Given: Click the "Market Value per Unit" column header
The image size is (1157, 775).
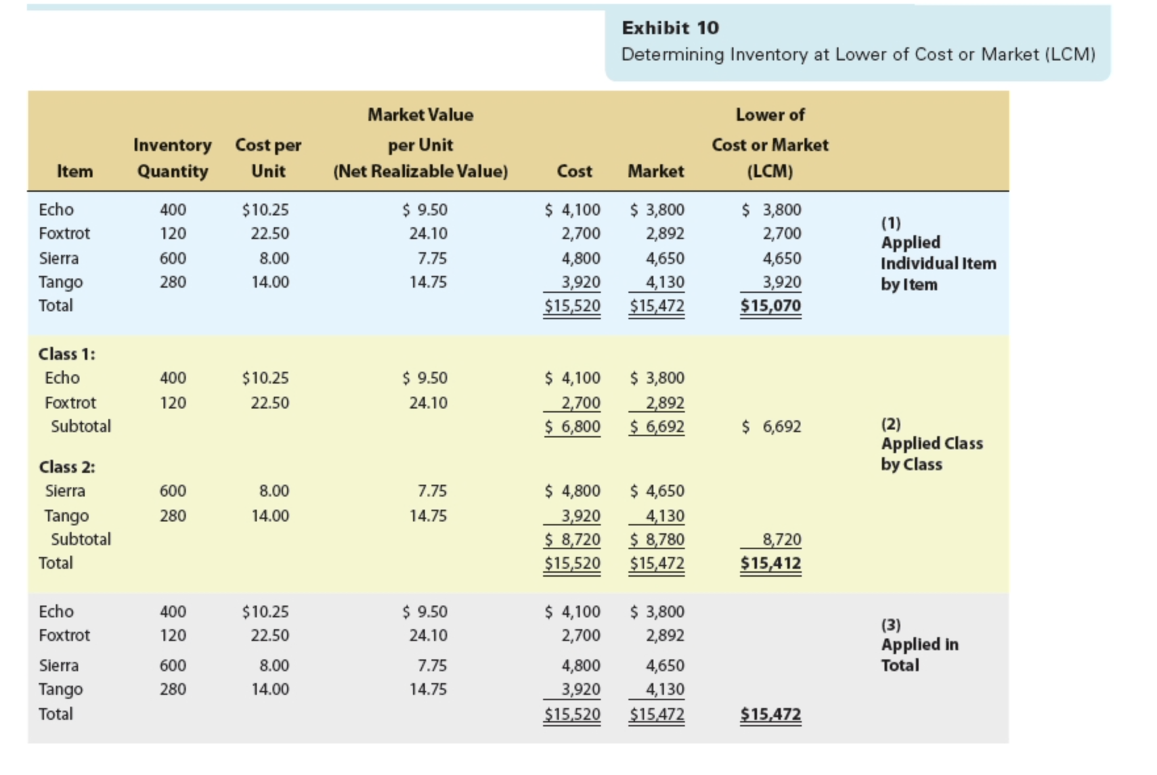Looking at the screenshot, I should coord(420,143).
